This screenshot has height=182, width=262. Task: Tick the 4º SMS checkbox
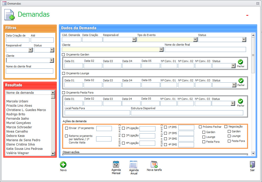coord(166,144)
